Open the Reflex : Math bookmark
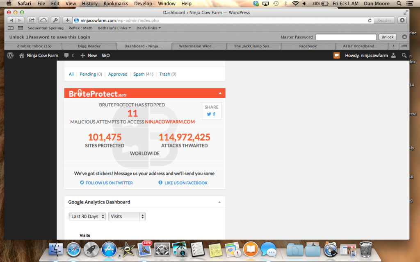Viewport: 420px width, 262px height. click(80, 28)
